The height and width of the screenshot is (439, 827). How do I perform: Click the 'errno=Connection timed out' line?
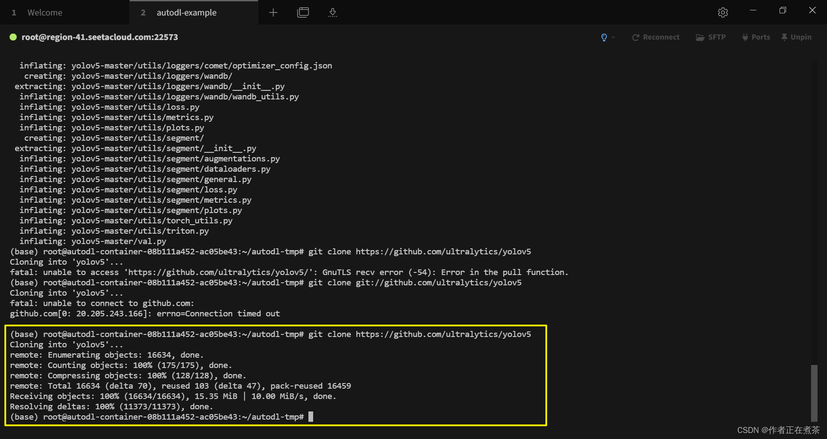pyautogui.click(x=145, y=314)
